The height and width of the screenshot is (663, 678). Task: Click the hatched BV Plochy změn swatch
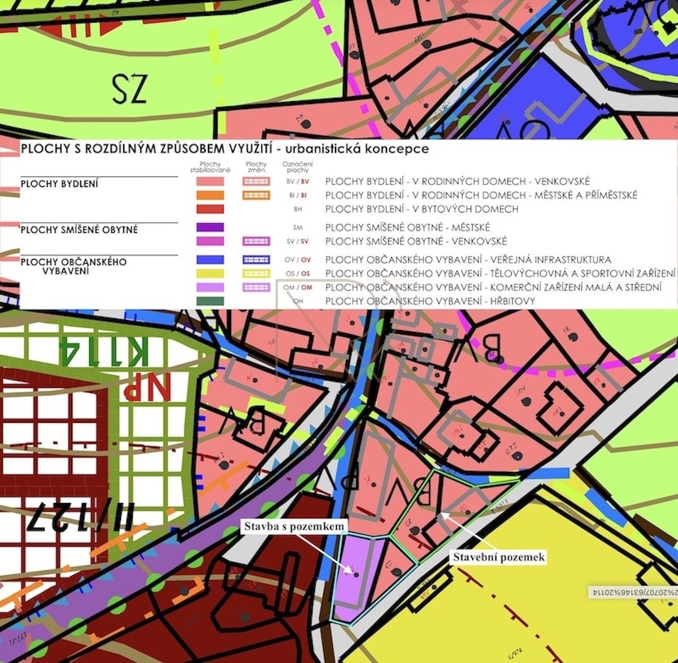coord(257,182)
